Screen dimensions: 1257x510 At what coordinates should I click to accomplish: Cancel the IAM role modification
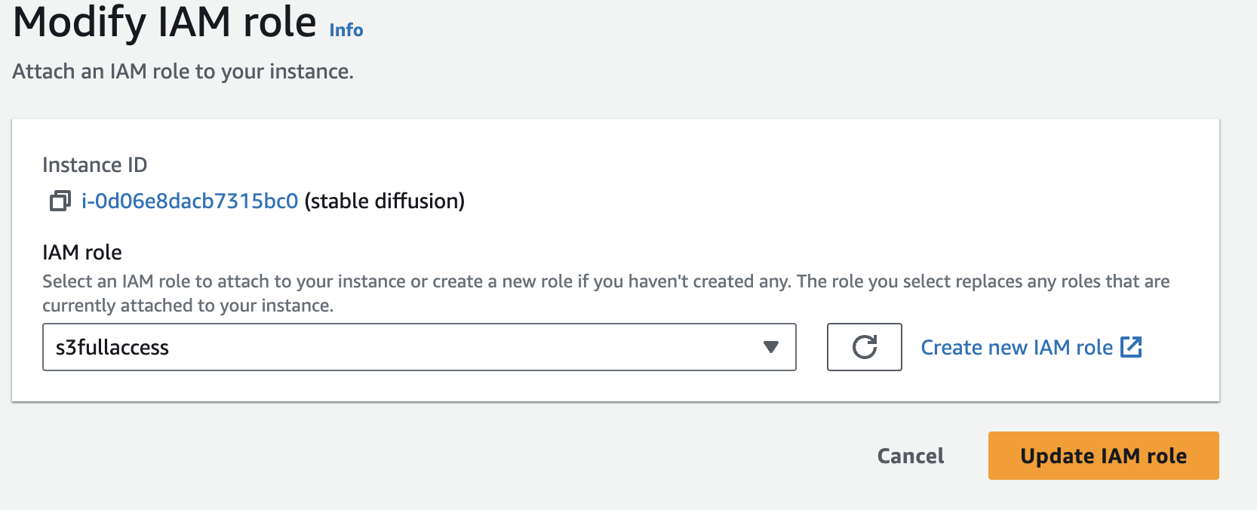coord(909,456)
